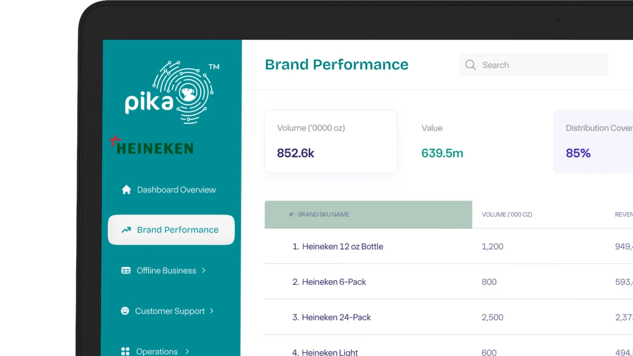Click the 852.6k volume figure

[296, 153]
